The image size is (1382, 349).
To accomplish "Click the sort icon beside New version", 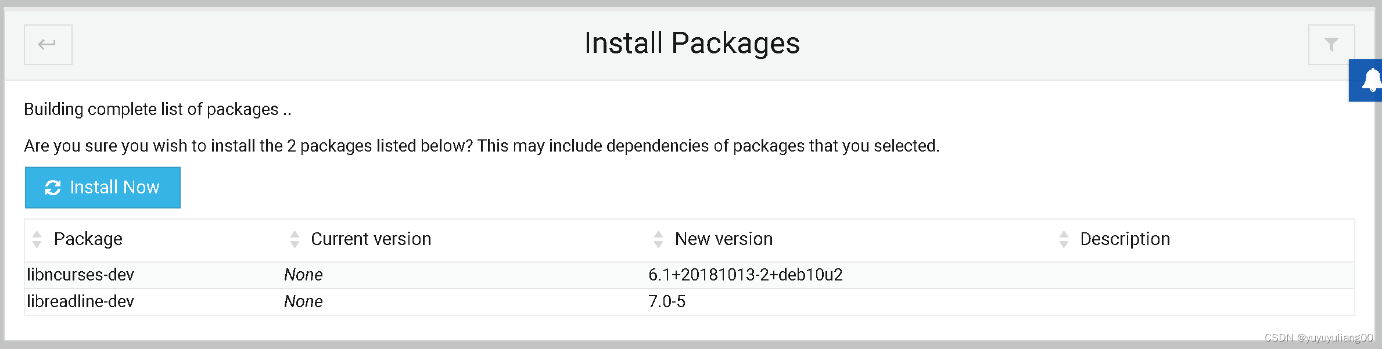I will [658, 239].
